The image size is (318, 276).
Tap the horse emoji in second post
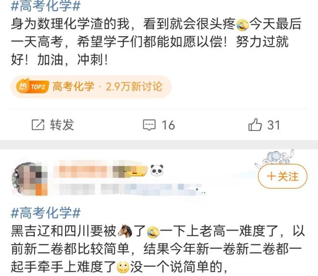click(x=125, y=231)
